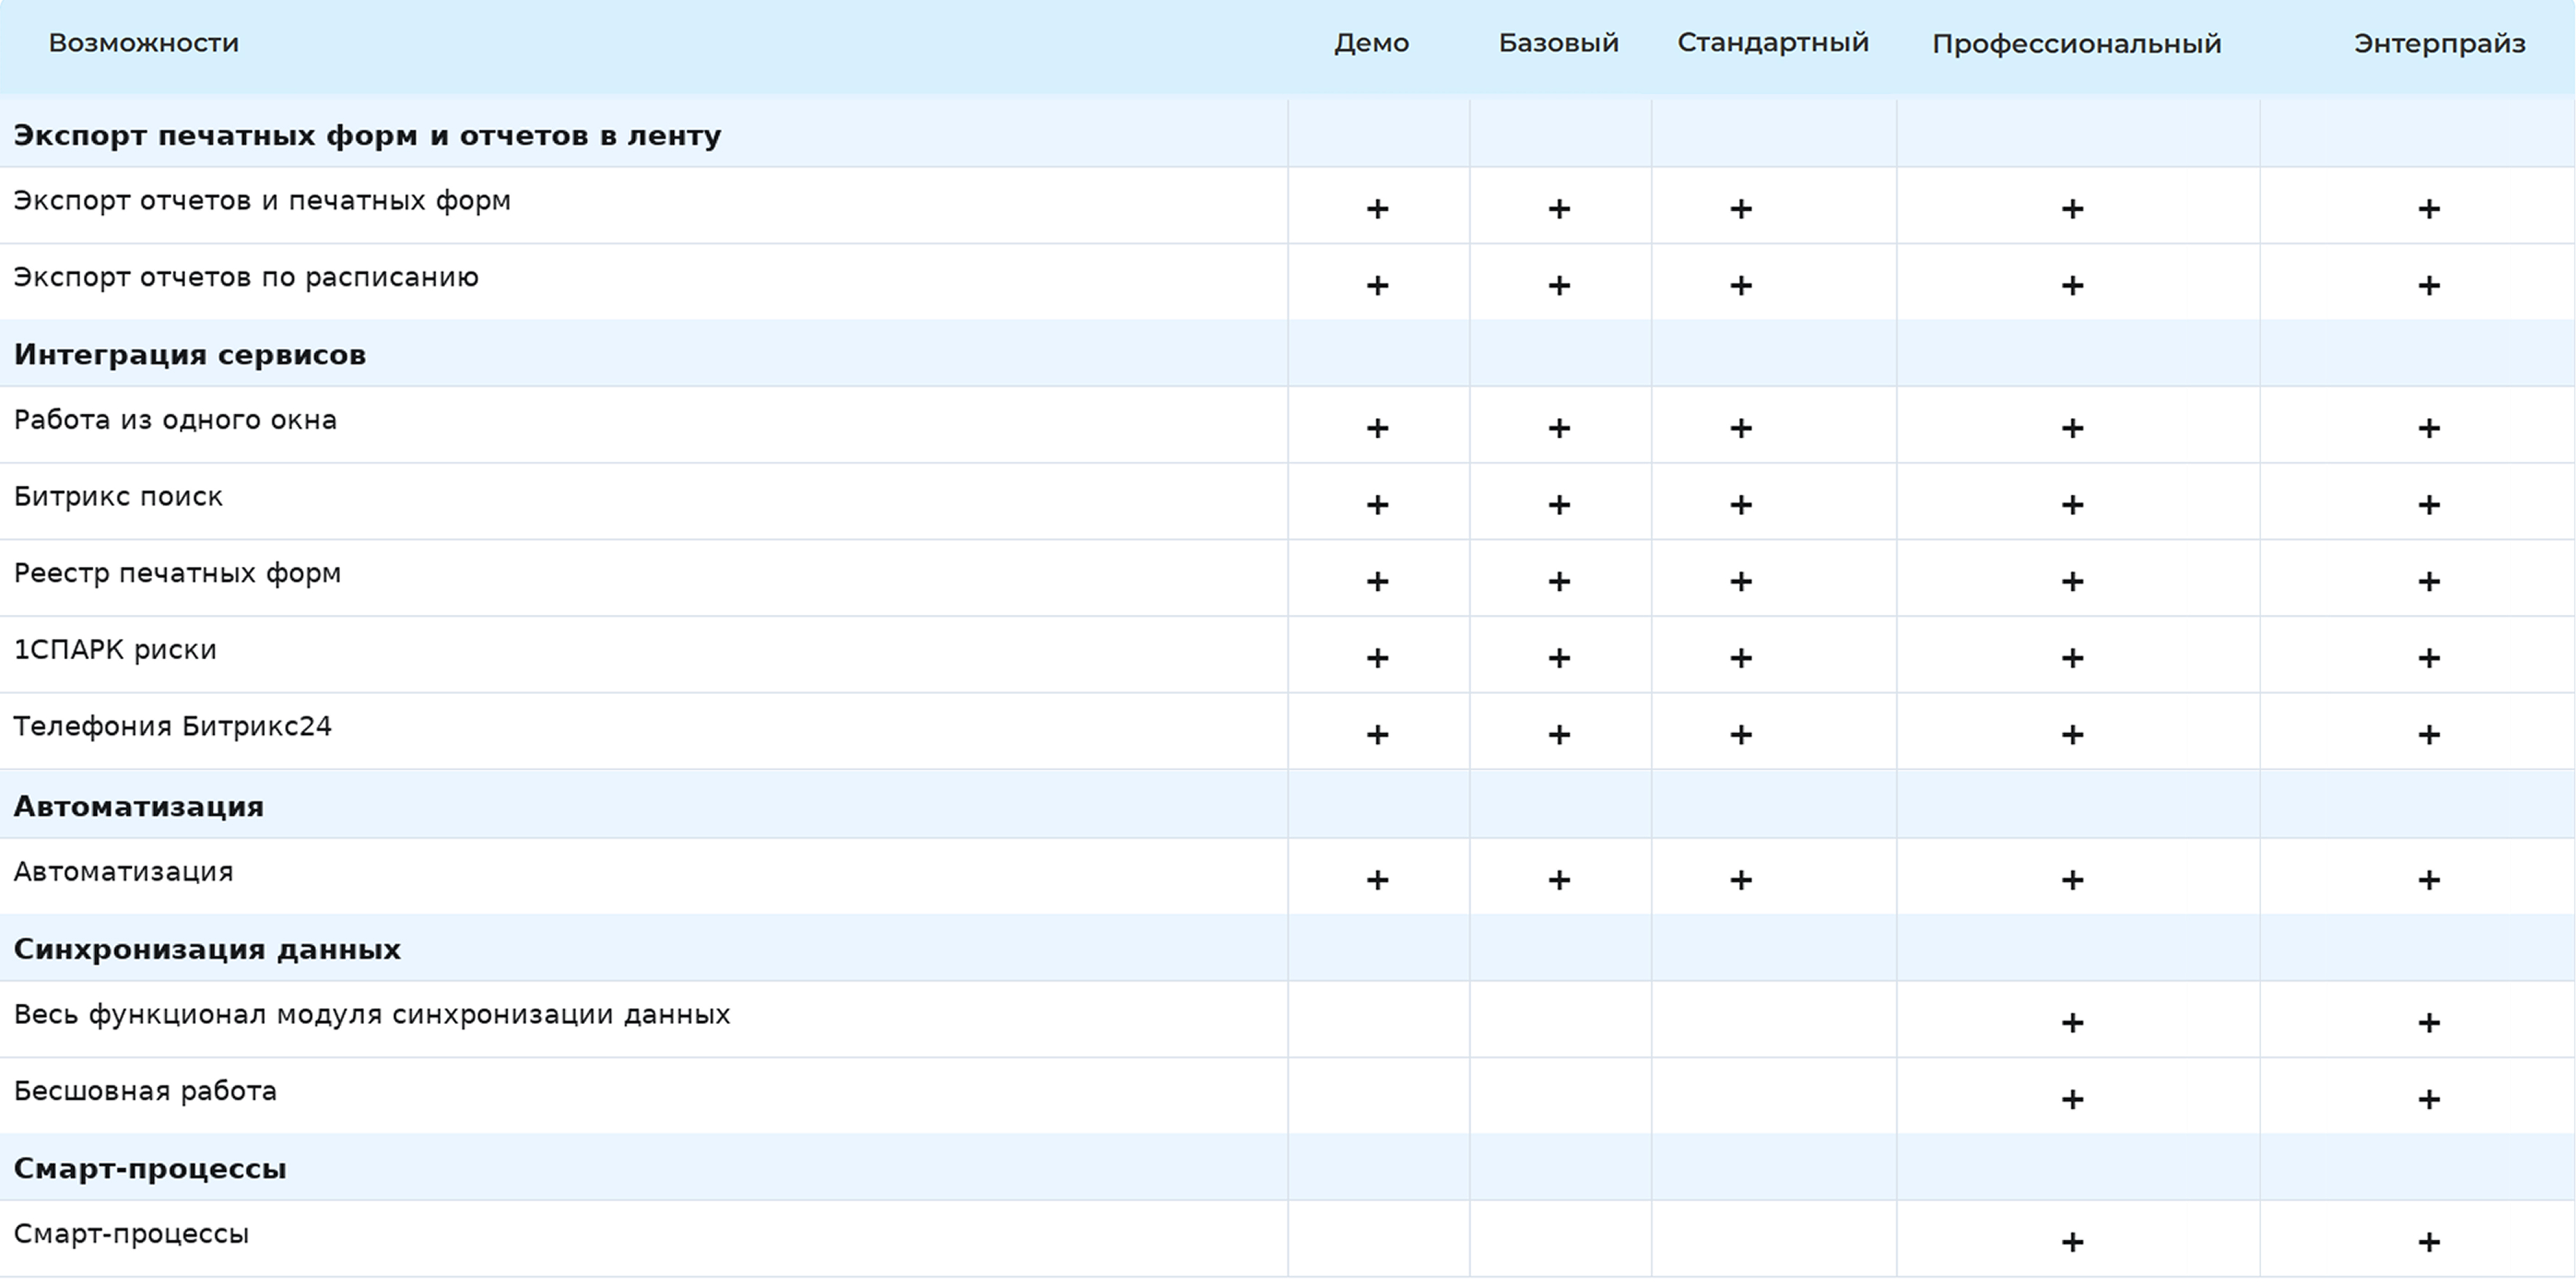Select the row Реестр печатных форм
Screen dimensions: 2576x1287
[x=1288, y=578]
